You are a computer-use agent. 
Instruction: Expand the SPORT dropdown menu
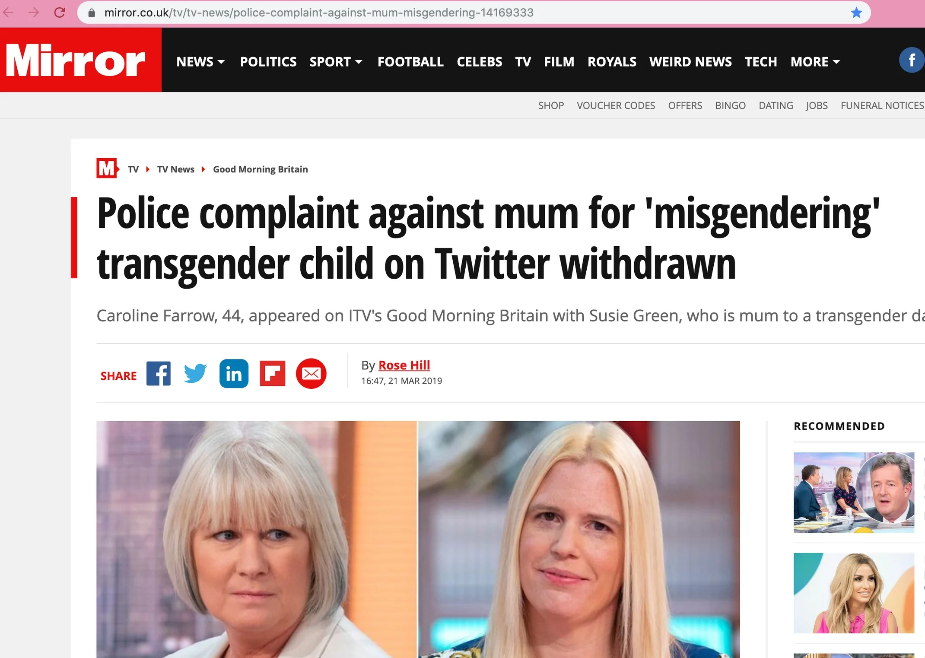336,62
